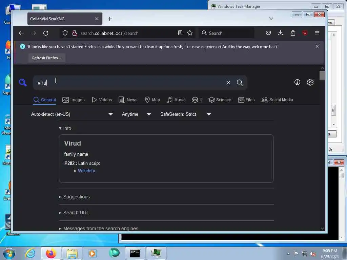Screen dimensions: 347x260
Task: Open the SearXNG about info icon
Action: point(297,82)
